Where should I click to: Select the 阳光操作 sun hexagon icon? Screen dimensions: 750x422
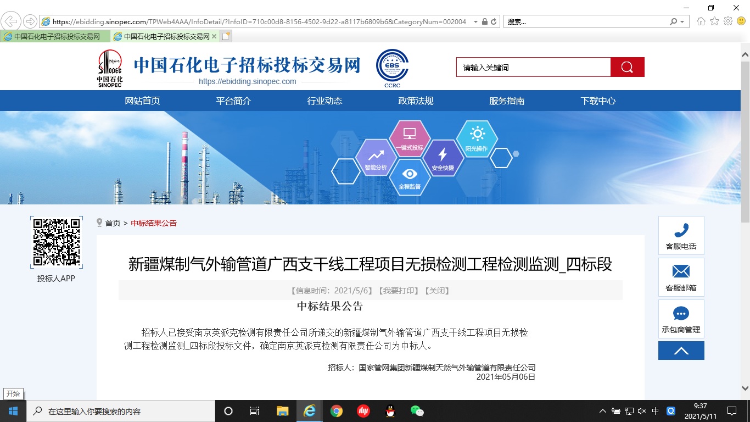coord(477,137)
